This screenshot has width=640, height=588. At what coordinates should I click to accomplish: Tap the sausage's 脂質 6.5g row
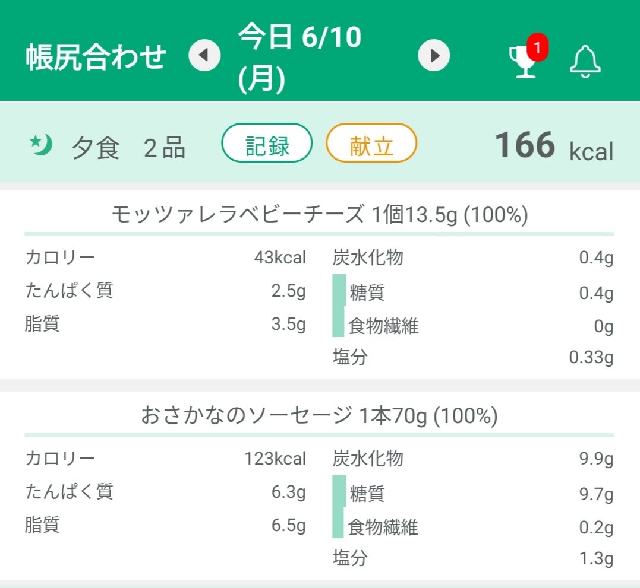(165, 526)
